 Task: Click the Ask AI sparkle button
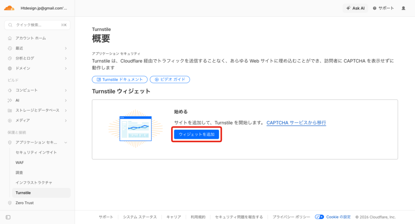point(355,8)
